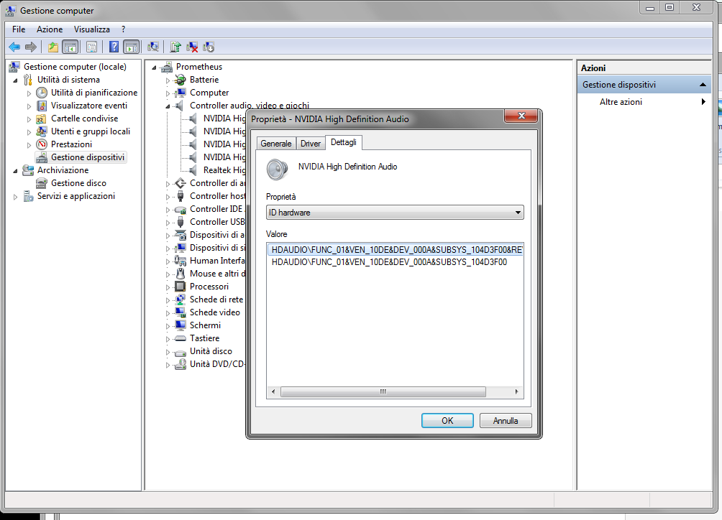Image resolution: width=722 pixels, height=520 pixels.
Task: Expand the Controller IDE category
Action: [168, 210]
